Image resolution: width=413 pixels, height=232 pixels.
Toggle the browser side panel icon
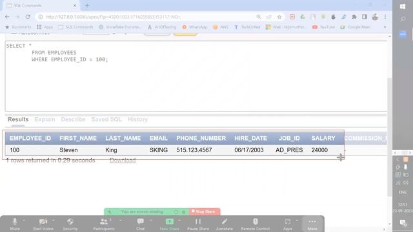[364, 17]
